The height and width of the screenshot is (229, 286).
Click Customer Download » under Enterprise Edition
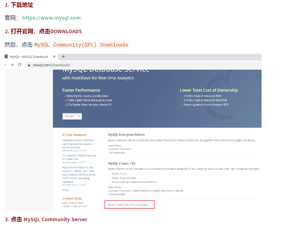120,149
